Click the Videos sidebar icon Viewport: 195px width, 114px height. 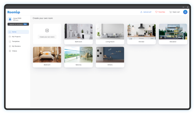click(10, 51)
